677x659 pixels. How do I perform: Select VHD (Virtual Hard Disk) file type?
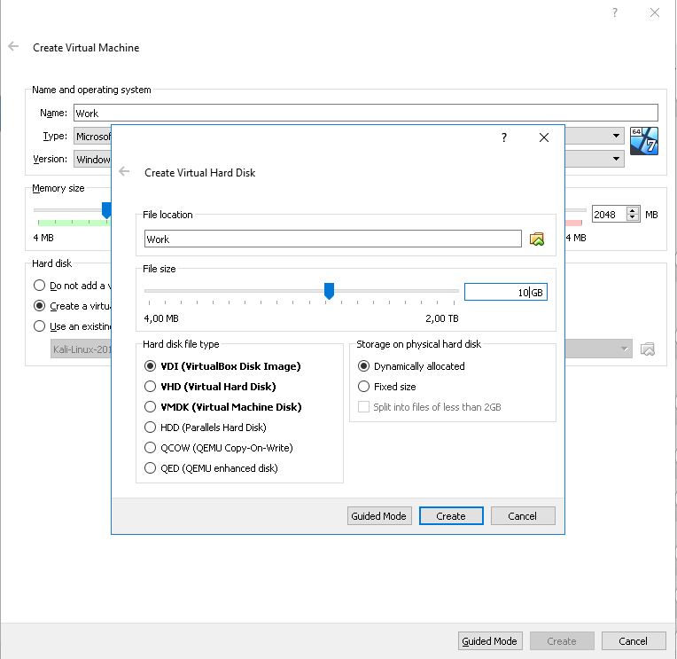(x=150, y=387)
